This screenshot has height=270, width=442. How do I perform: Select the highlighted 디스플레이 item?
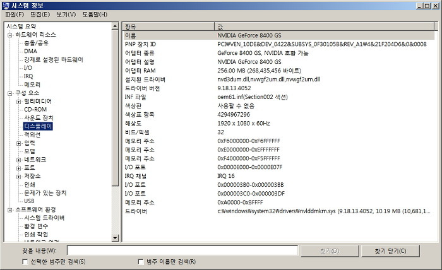(38, 126)
